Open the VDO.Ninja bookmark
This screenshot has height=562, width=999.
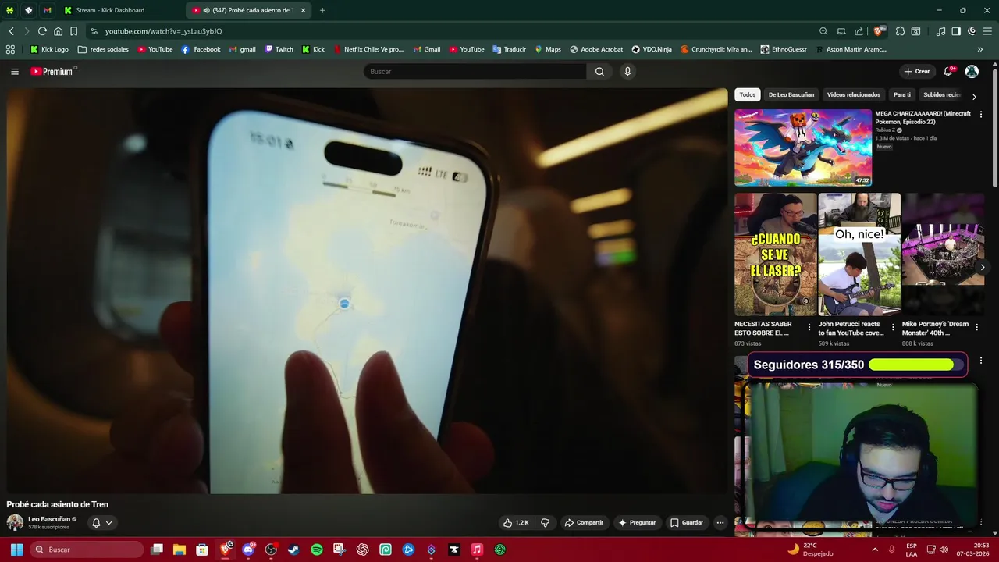click(651, 49)
